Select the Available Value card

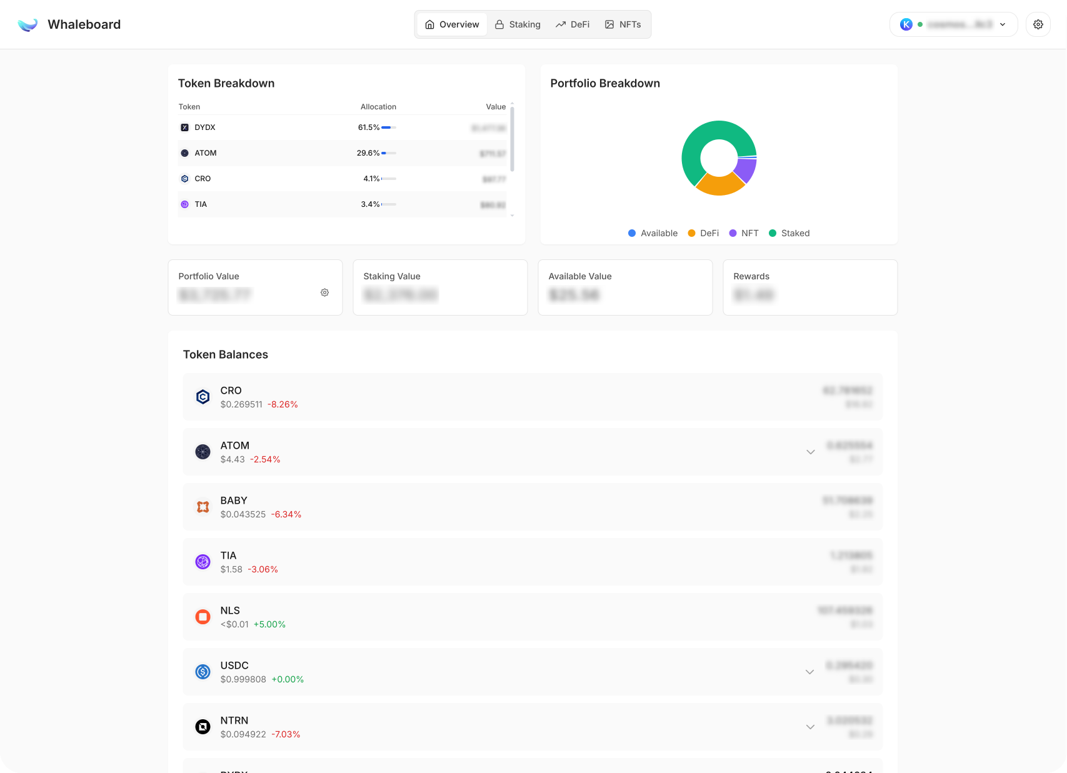coord(625,287)
